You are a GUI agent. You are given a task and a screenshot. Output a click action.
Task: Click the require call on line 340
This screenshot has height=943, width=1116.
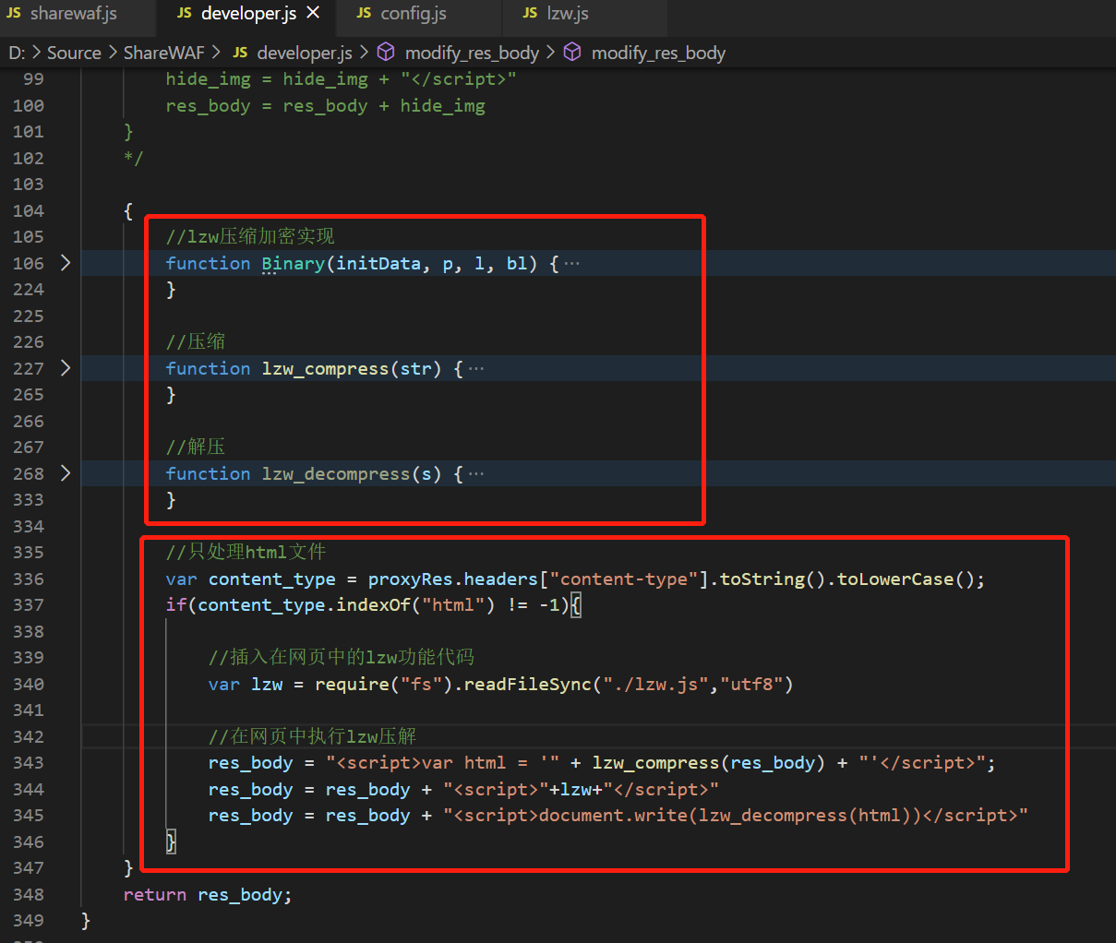coord(352,684)
